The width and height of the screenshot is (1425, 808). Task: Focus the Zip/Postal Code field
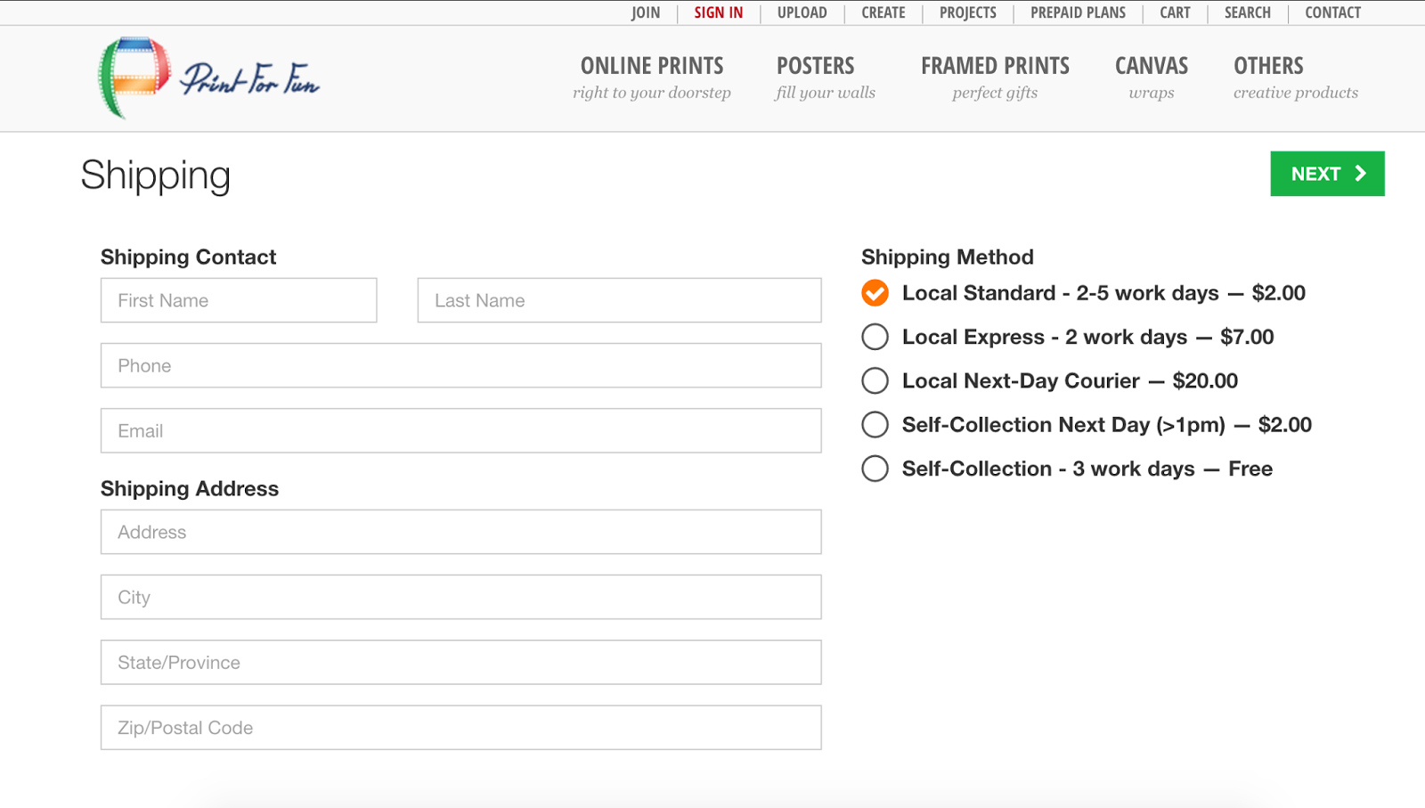coord(460,728)
